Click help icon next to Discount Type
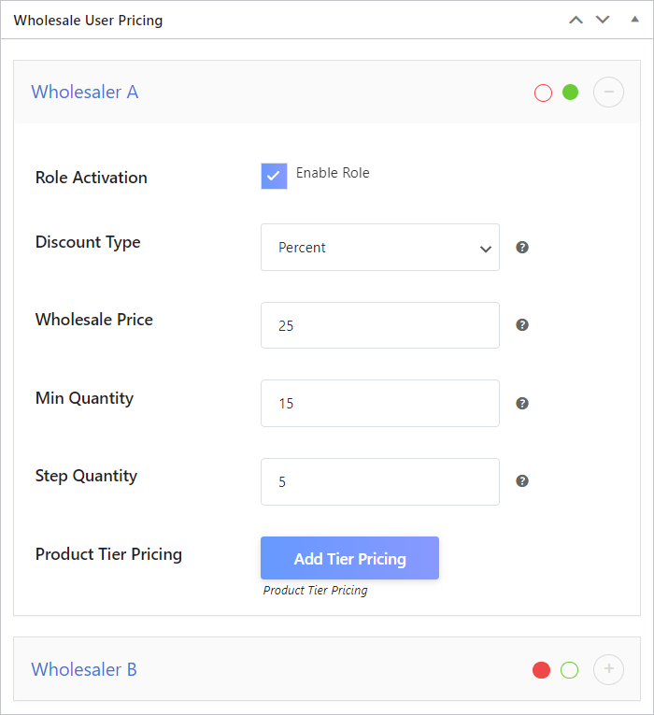The image size is (654, 715). 522,248
